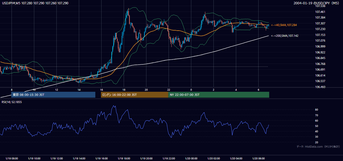343x161 pixels.
Task: Click the RSI 40 level label
Action: (317, 131)
